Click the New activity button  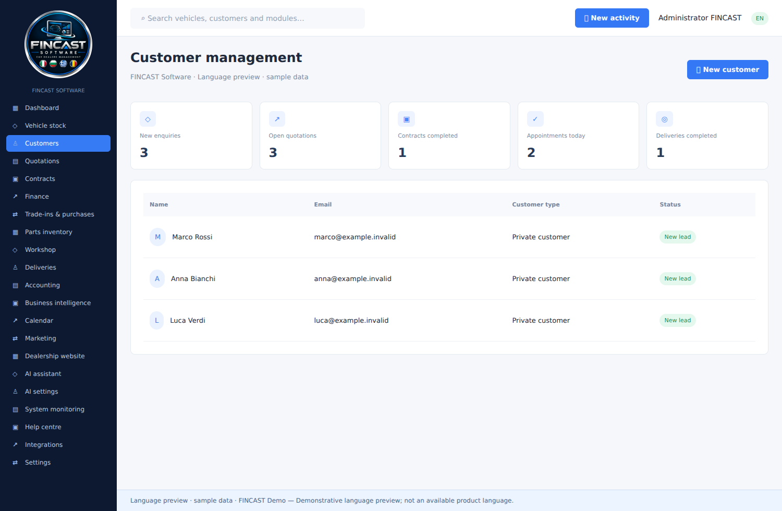612,18
